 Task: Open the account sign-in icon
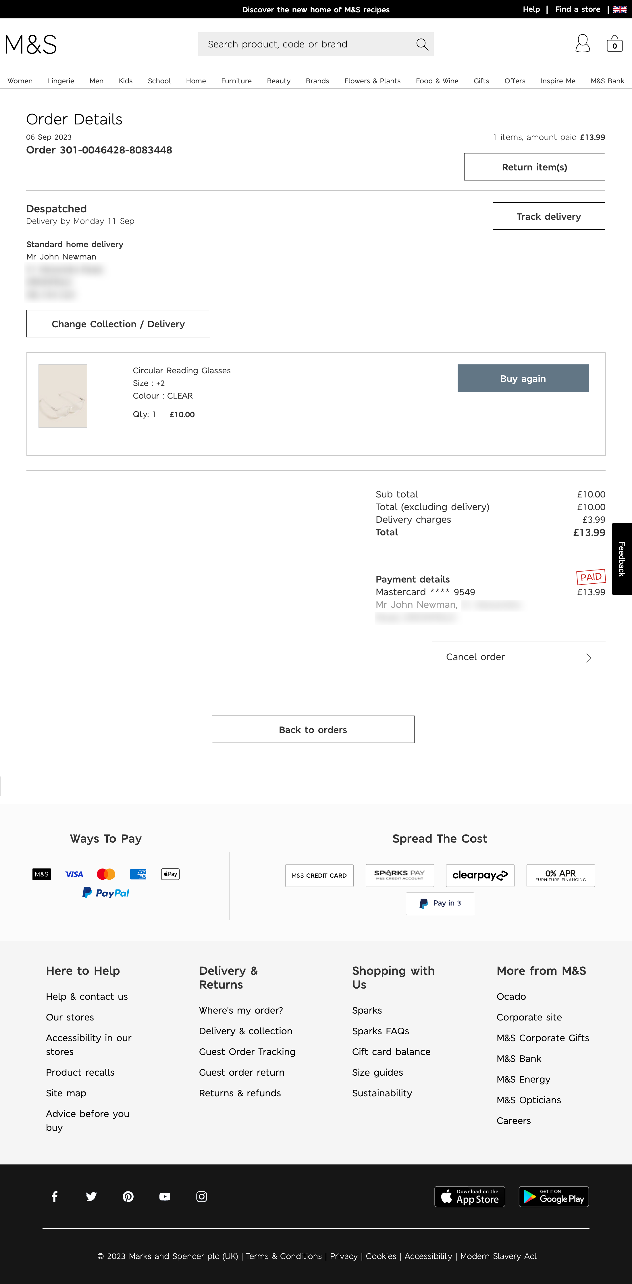(583, 44)
